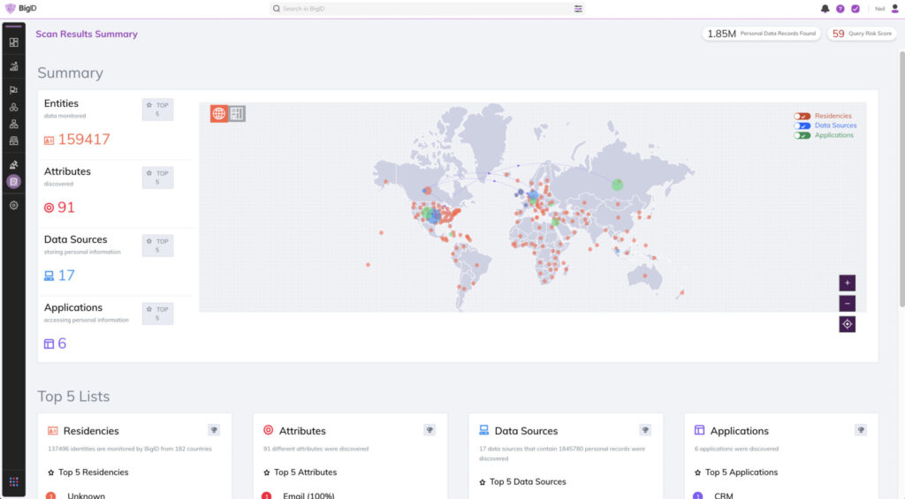Show Top 5 for Data Sources
The image size is (905, 499).
click(x=157, y=246)
